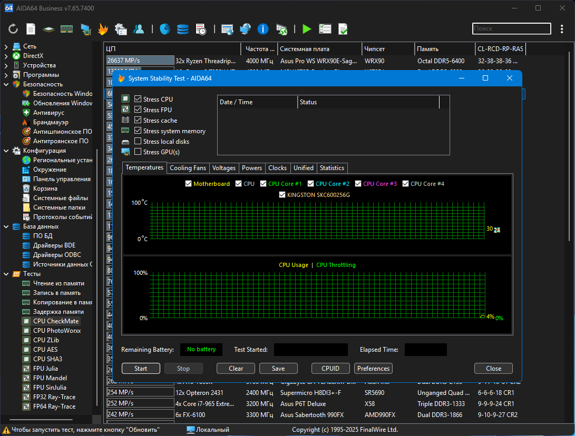Image resolution: width=575 pixels, height=436 pixels.
Task: Switch to the Cooling Fans tab
Action: pos(188,168)
